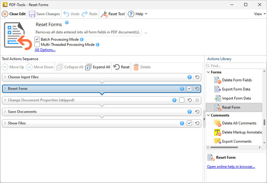Click the Expand All icon
The width and height of the screenshot is (267, 183).
[x=88, y=67]
